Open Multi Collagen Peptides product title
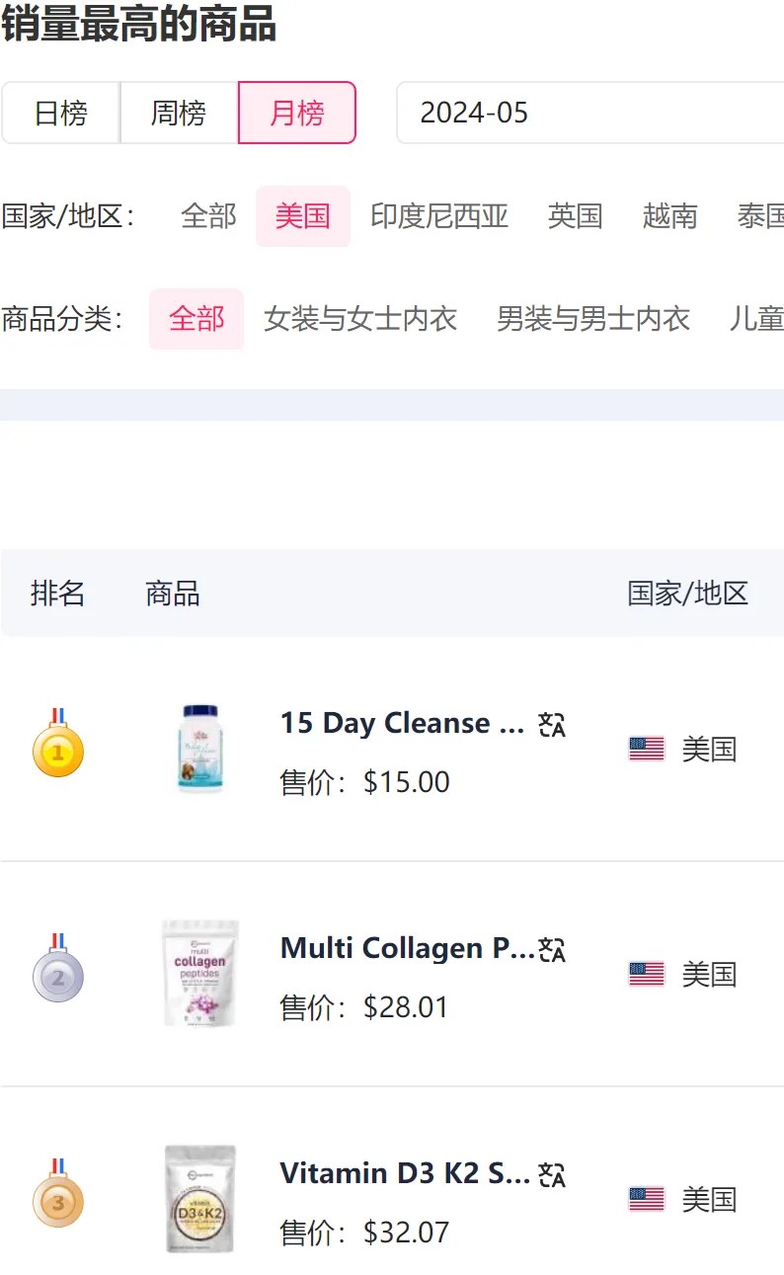Viewport: 784px width, 1275px height. (407, 948)
